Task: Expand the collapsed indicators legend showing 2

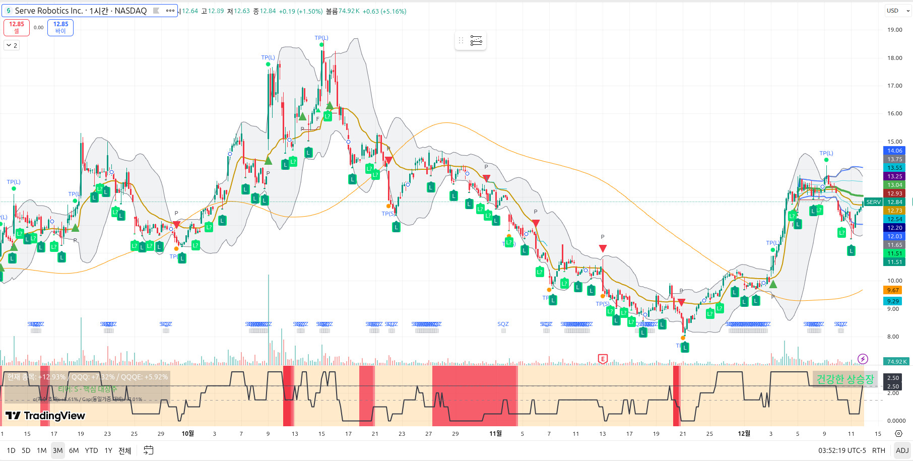Action: click(12, 45)
